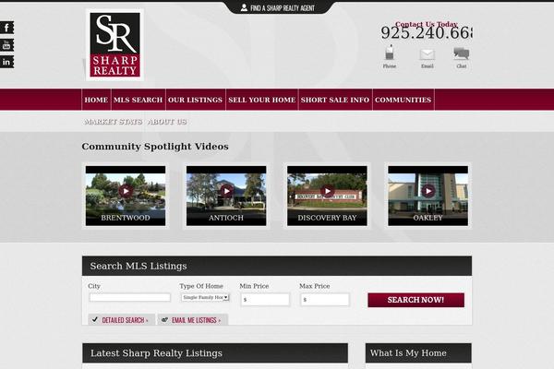Play the Discovery Bay spotlight video
Image resolution: width=554 pixels, height=369 pixels.
point(327,191)
